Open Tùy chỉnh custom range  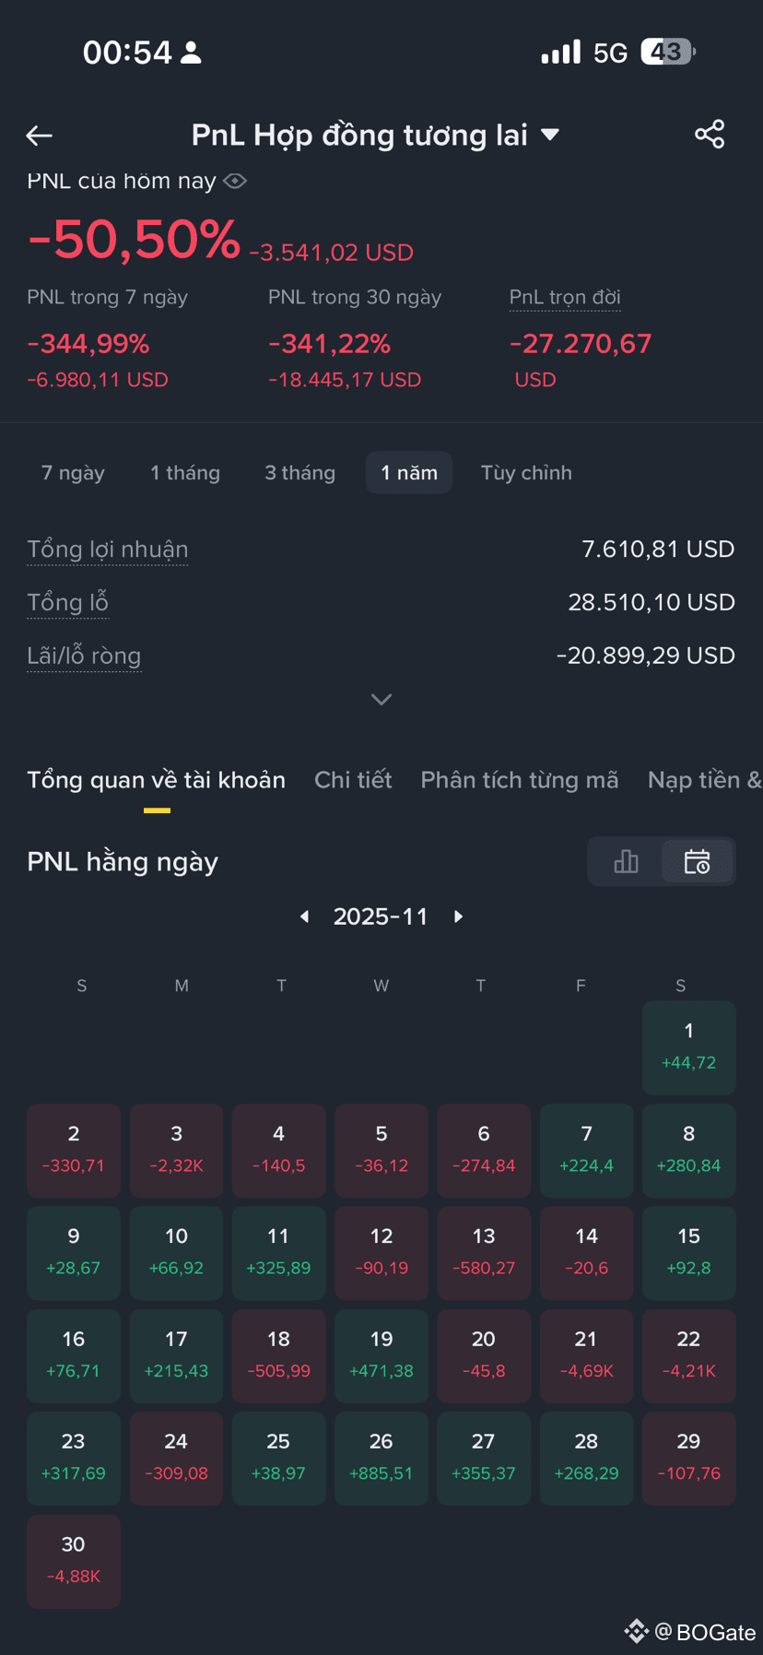click(x=526, y=473)
